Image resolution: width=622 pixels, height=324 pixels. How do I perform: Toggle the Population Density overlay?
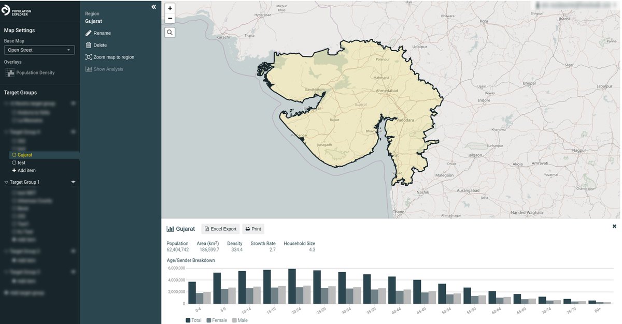pyautogui.click(x=30, y=73)
